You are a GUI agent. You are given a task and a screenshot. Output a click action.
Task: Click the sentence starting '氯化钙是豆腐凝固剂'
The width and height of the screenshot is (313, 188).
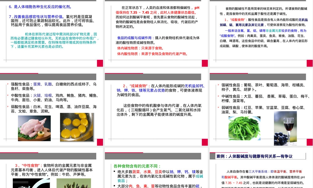pyautogui.click(x=52, y=21)
